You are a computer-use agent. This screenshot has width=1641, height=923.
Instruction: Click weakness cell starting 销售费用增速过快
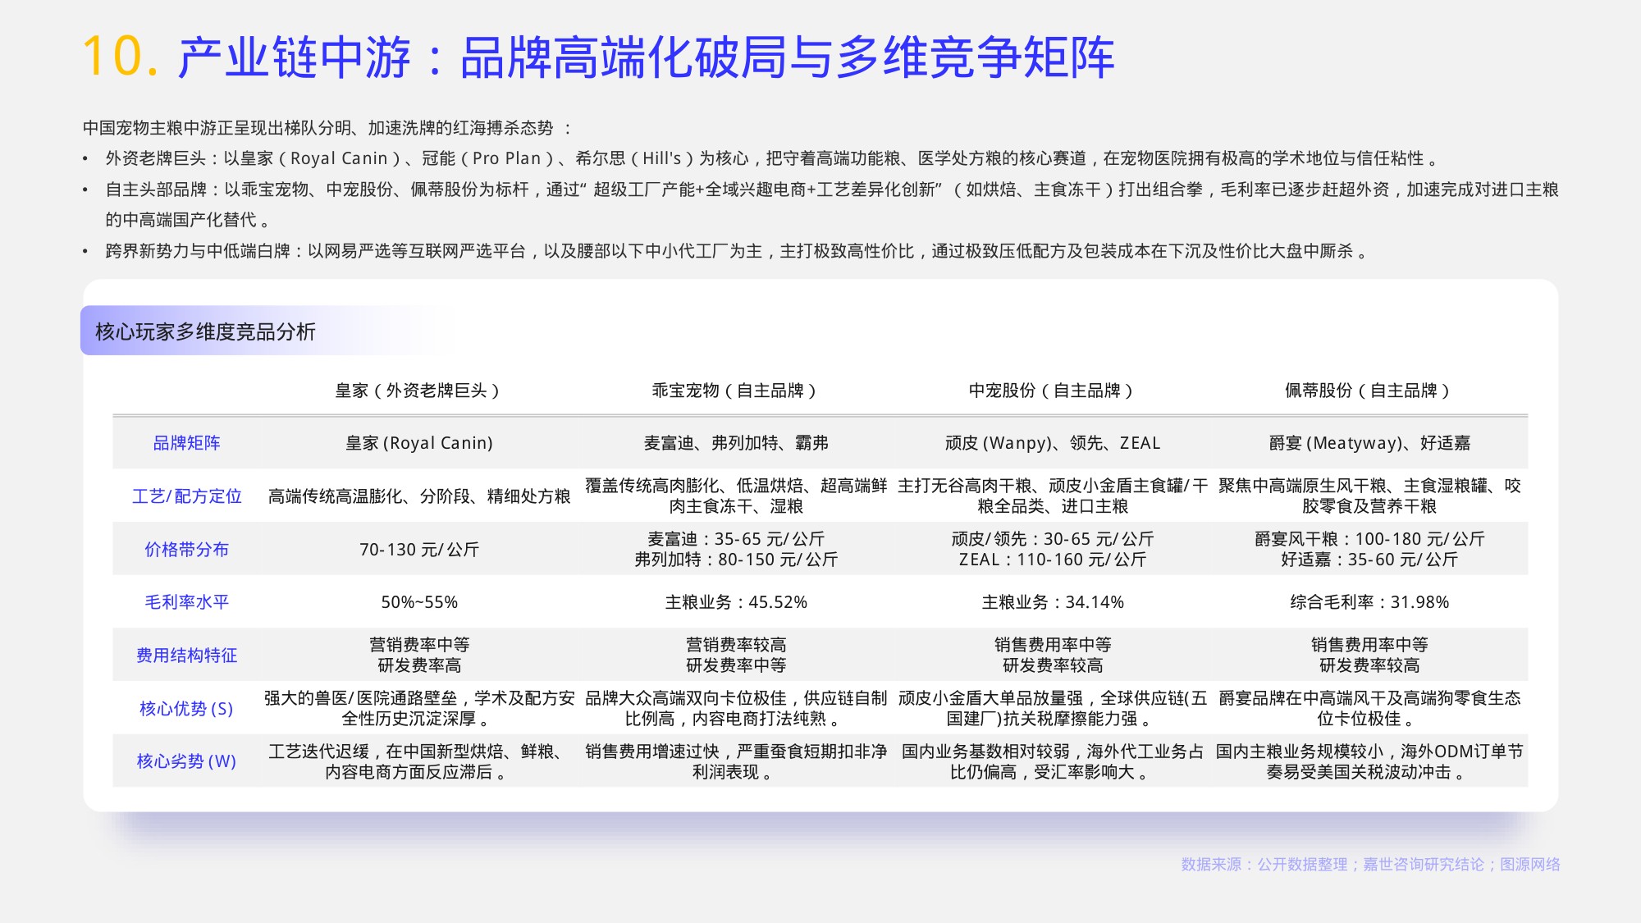(x=736, y=761)
